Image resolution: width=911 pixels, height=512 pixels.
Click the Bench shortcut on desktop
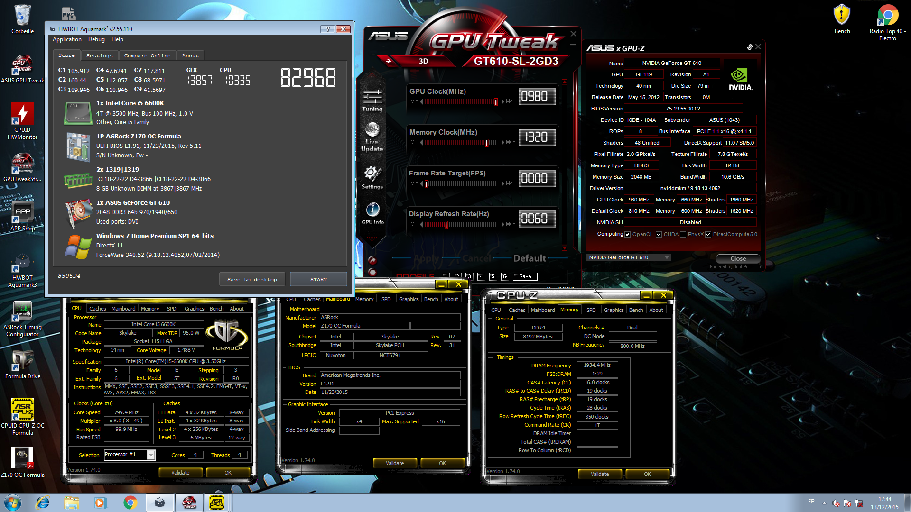coord(842,19)
